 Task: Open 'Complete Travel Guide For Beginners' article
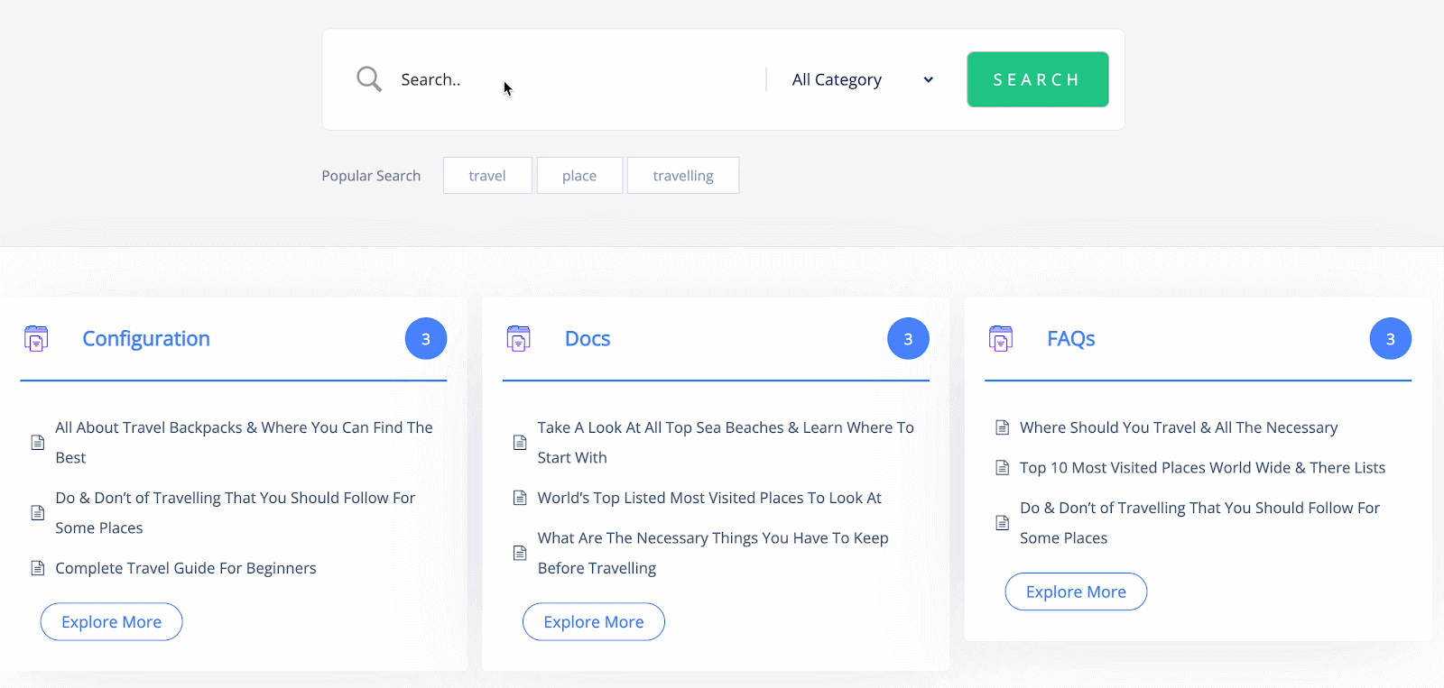click(x=186, y=568)
